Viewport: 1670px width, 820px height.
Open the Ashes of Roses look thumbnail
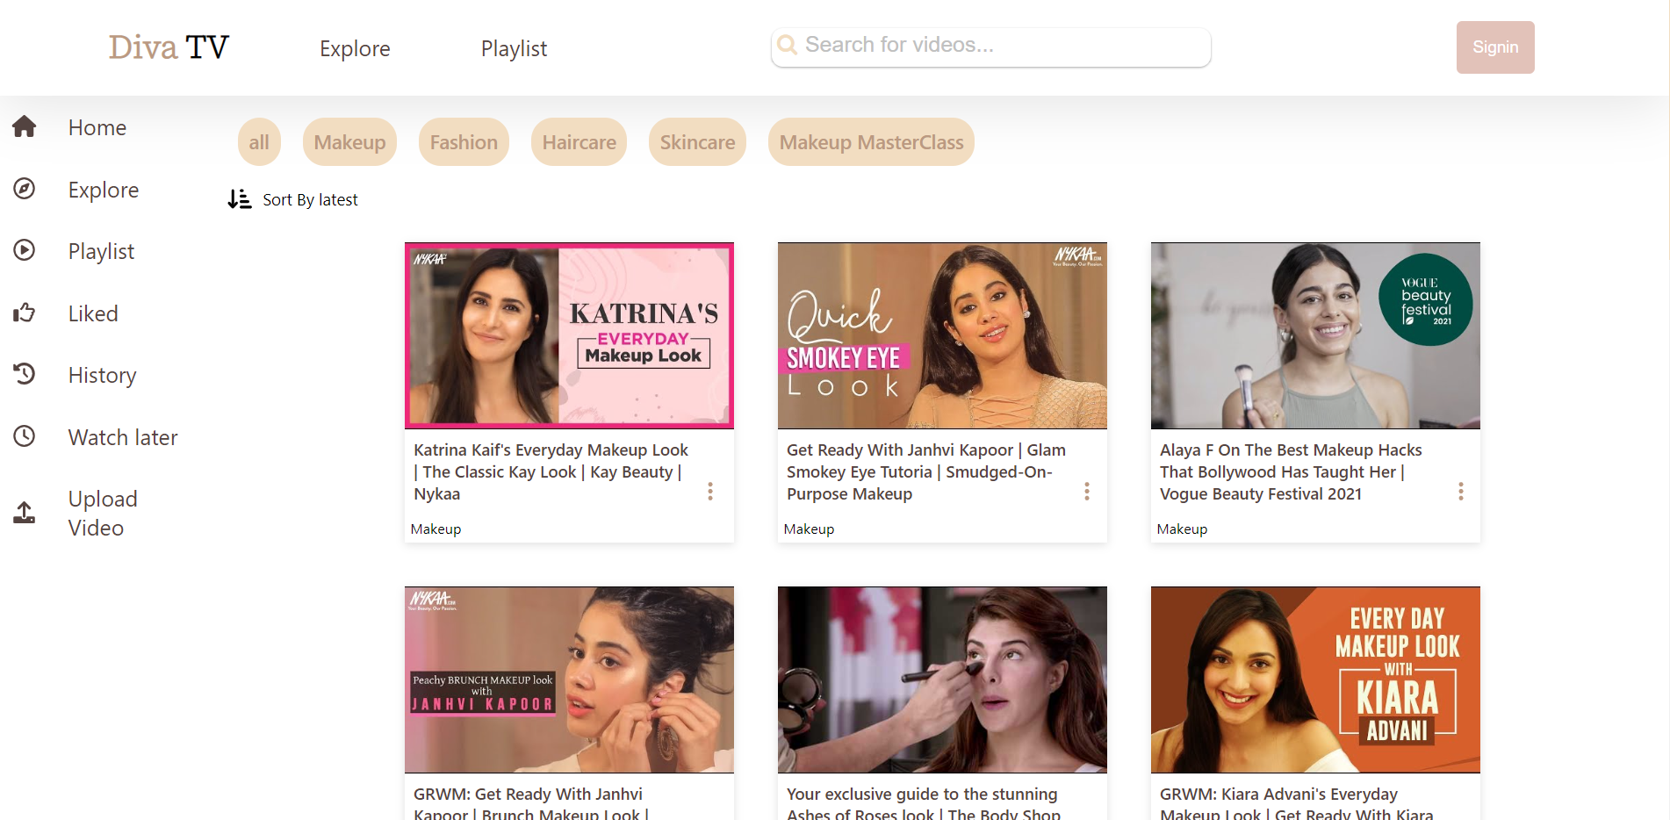tap(942, 680)
